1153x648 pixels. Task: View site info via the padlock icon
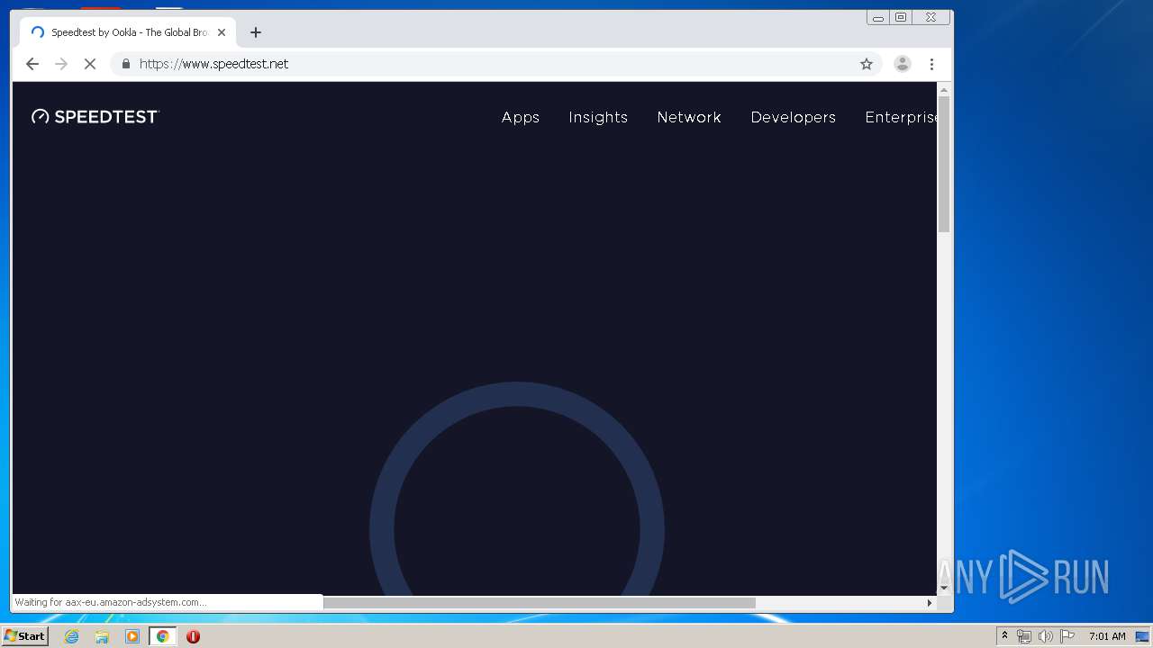(x=126, y=64)
